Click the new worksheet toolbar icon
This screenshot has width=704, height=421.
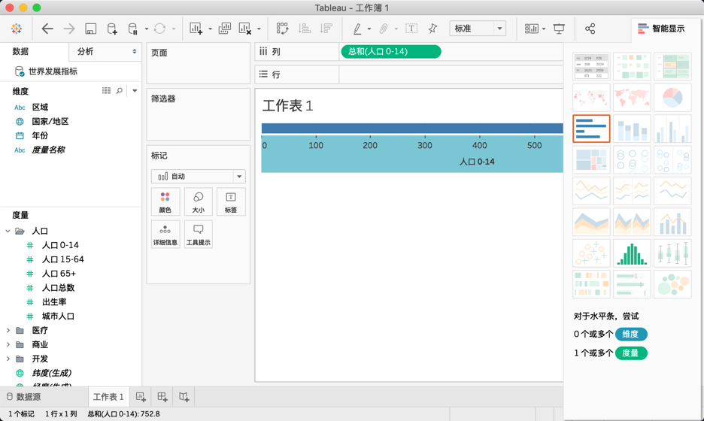[196, 29]
